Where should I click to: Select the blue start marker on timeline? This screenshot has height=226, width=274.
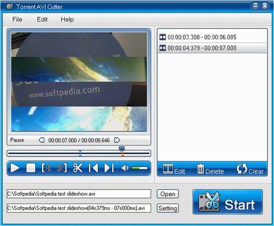pyautogui.click(x=80, y=156)
